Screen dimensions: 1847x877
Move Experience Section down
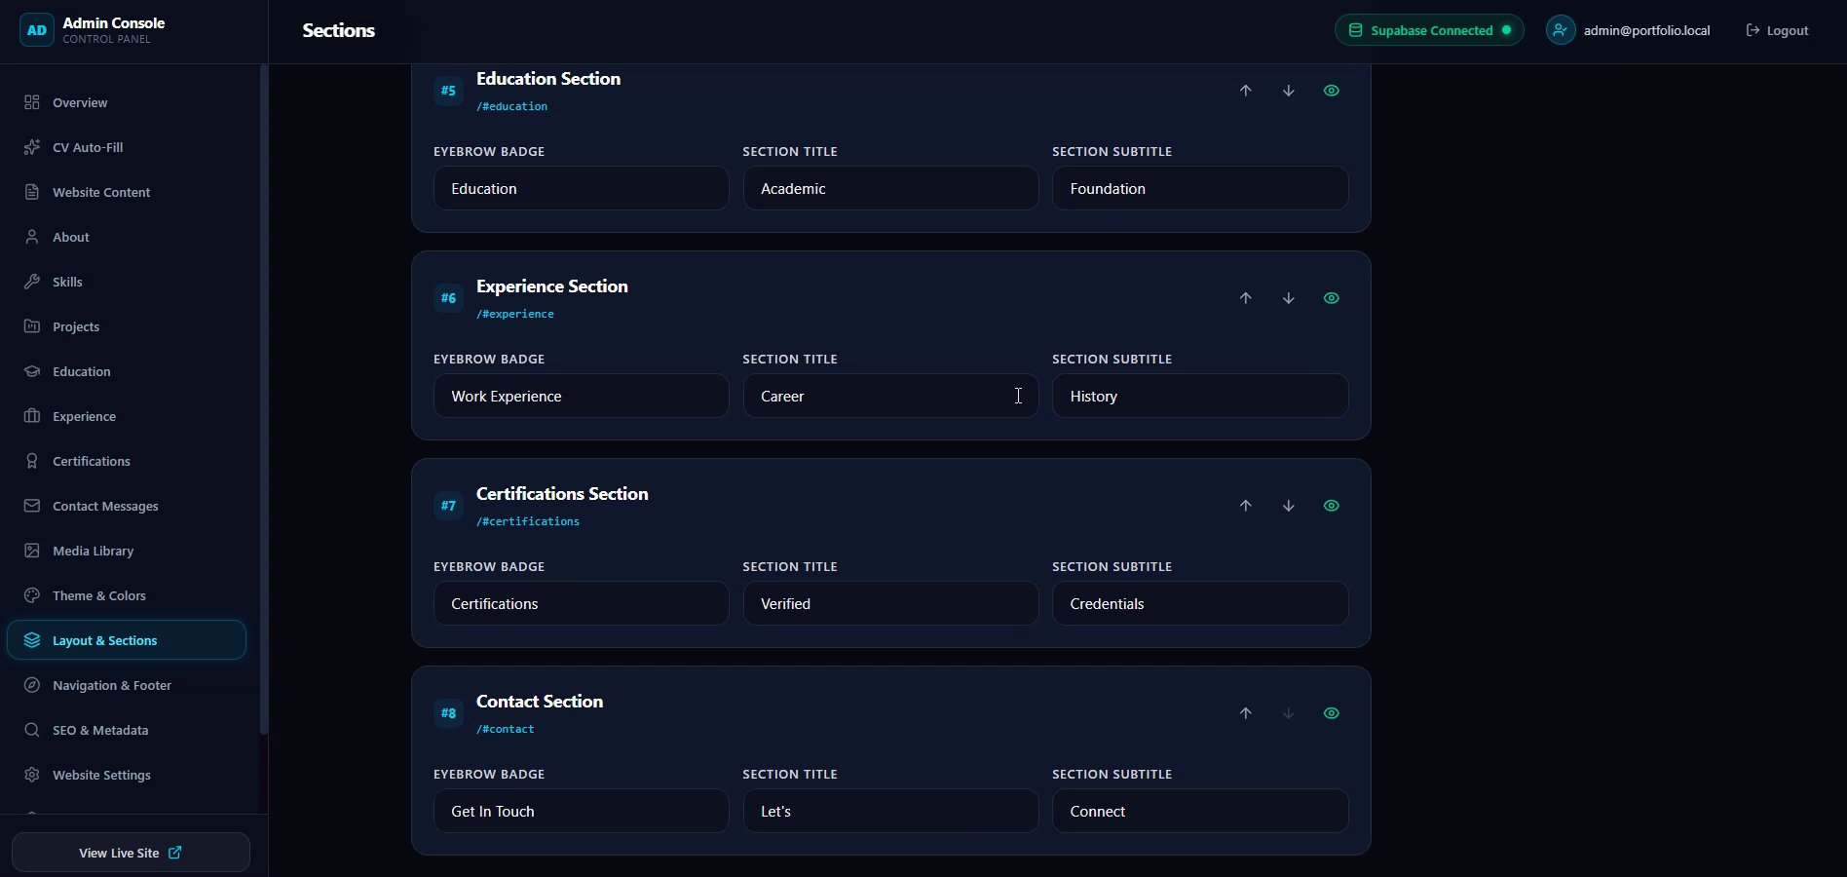(1289, 298)
